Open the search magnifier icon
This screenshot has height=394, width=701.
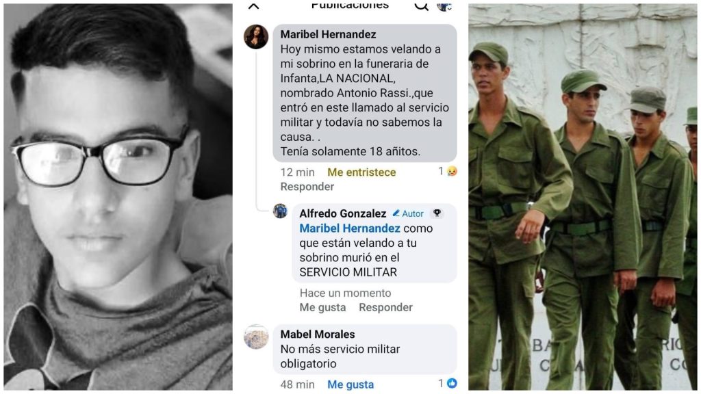pyautogui.click(x=421, y=6)
